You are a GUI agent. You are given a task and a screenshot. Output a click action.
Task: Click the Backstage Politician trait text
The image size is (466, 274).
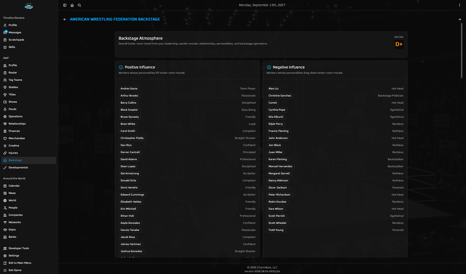click(391, 96)
